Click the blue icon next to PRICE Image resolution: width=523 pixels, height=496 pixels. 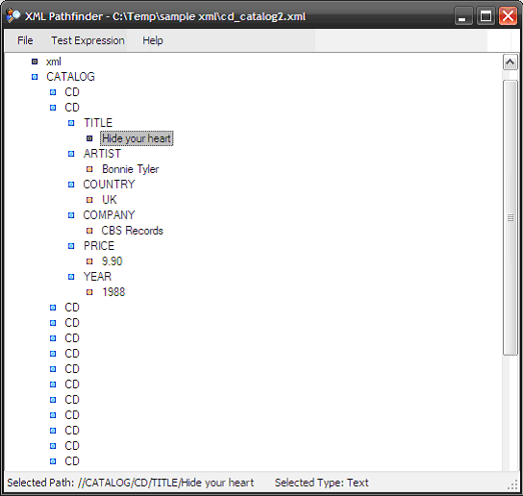coord(71,246)
